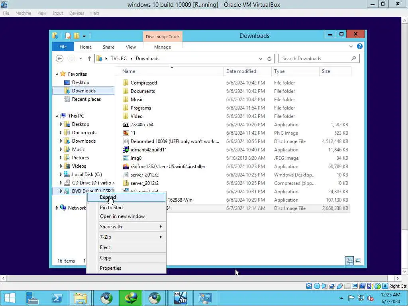This screenshot has width=408, height=306.
Task: Sort by Date modified column header
Action: [247, 71]
